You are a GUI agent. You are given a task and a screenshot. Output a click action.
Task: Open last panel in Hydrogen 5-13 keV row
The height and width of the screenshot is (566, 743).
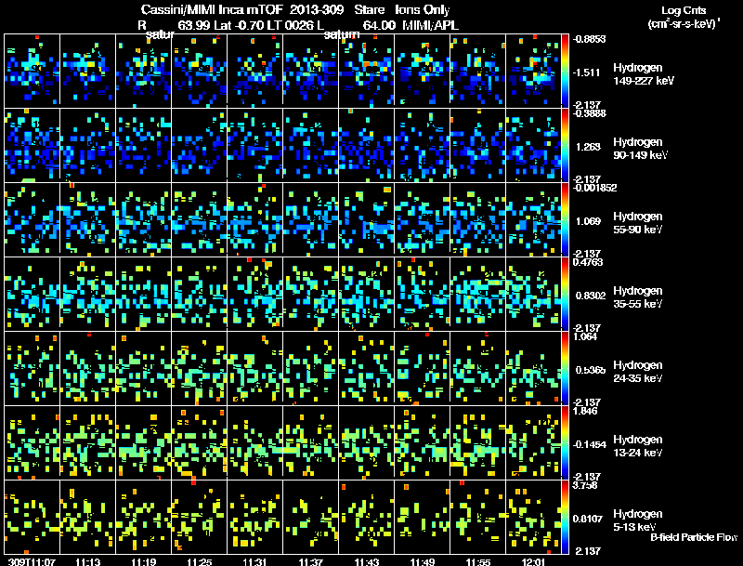[x=533, y=516]
